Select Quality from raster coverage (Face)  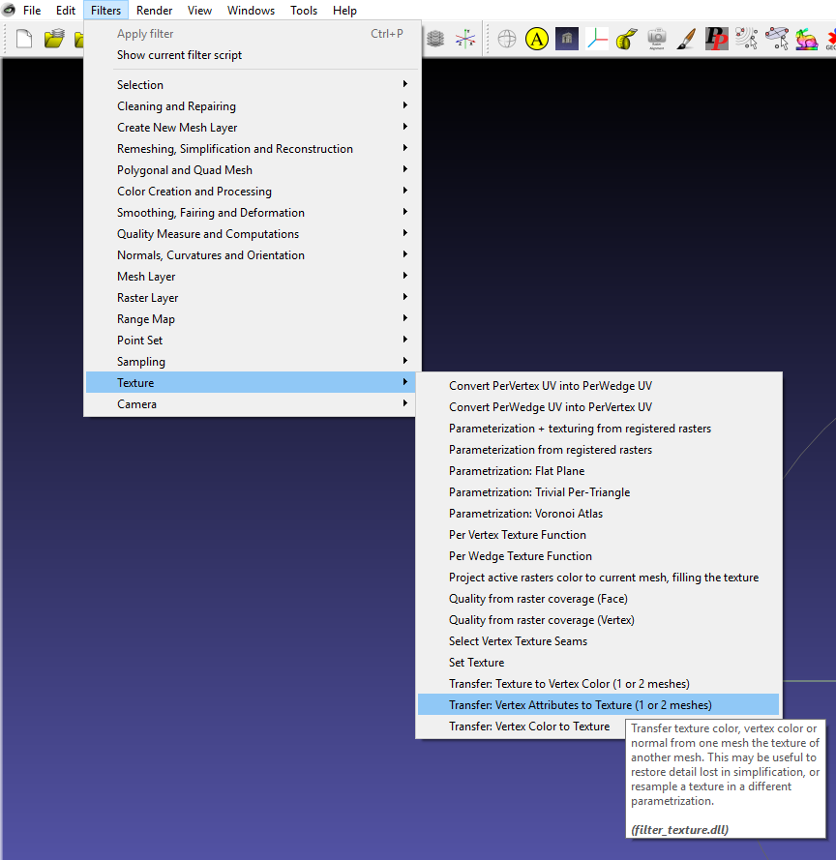pos(599,599)
